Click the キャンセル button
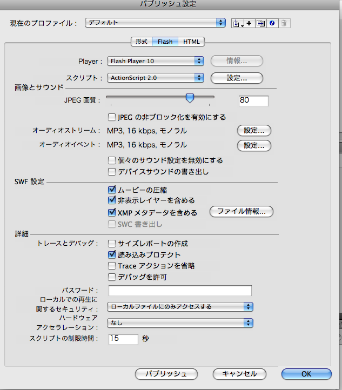Viewport: 342px width, 390px height. pos(239,374)
